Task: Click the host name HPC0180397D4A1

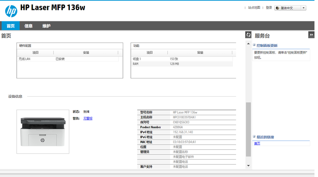Action: pos(184,117)
